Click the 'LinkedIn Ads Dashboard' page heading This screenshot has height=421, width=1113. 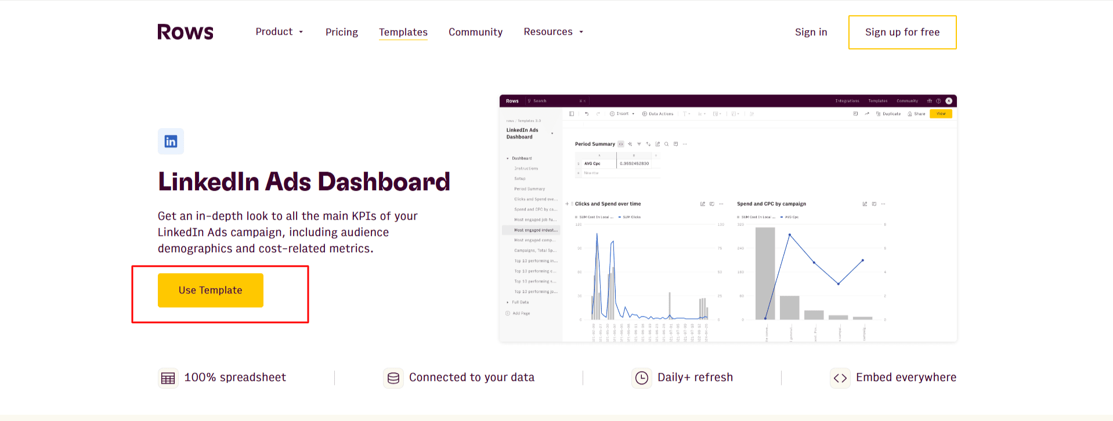click(x=304, y=182)
